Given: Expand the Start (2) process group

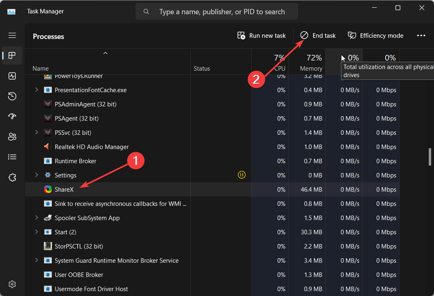Looking at the screenshot, I should [36, 232].
